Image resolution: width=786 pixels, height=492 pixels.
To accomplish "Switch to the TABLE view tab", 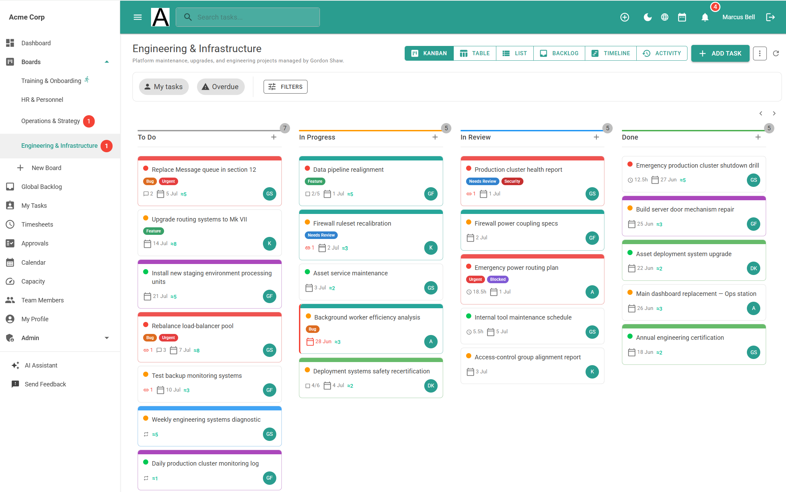I will [475, 53].
